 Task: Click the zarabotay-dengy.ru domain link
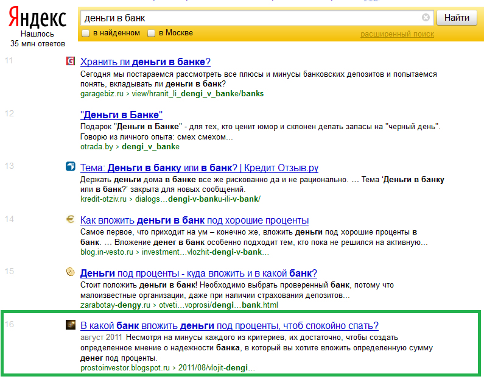coord(115,305)
